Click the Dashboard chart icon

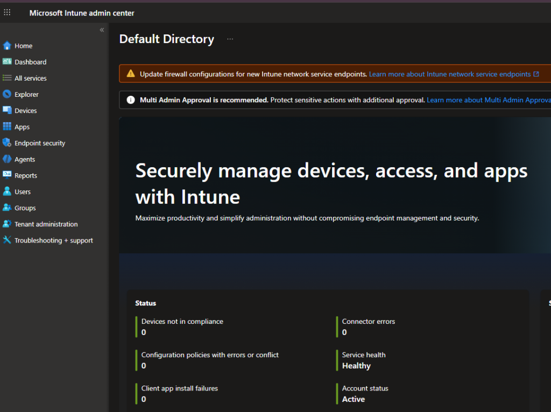pyautogui.click(x=7, y=62)
